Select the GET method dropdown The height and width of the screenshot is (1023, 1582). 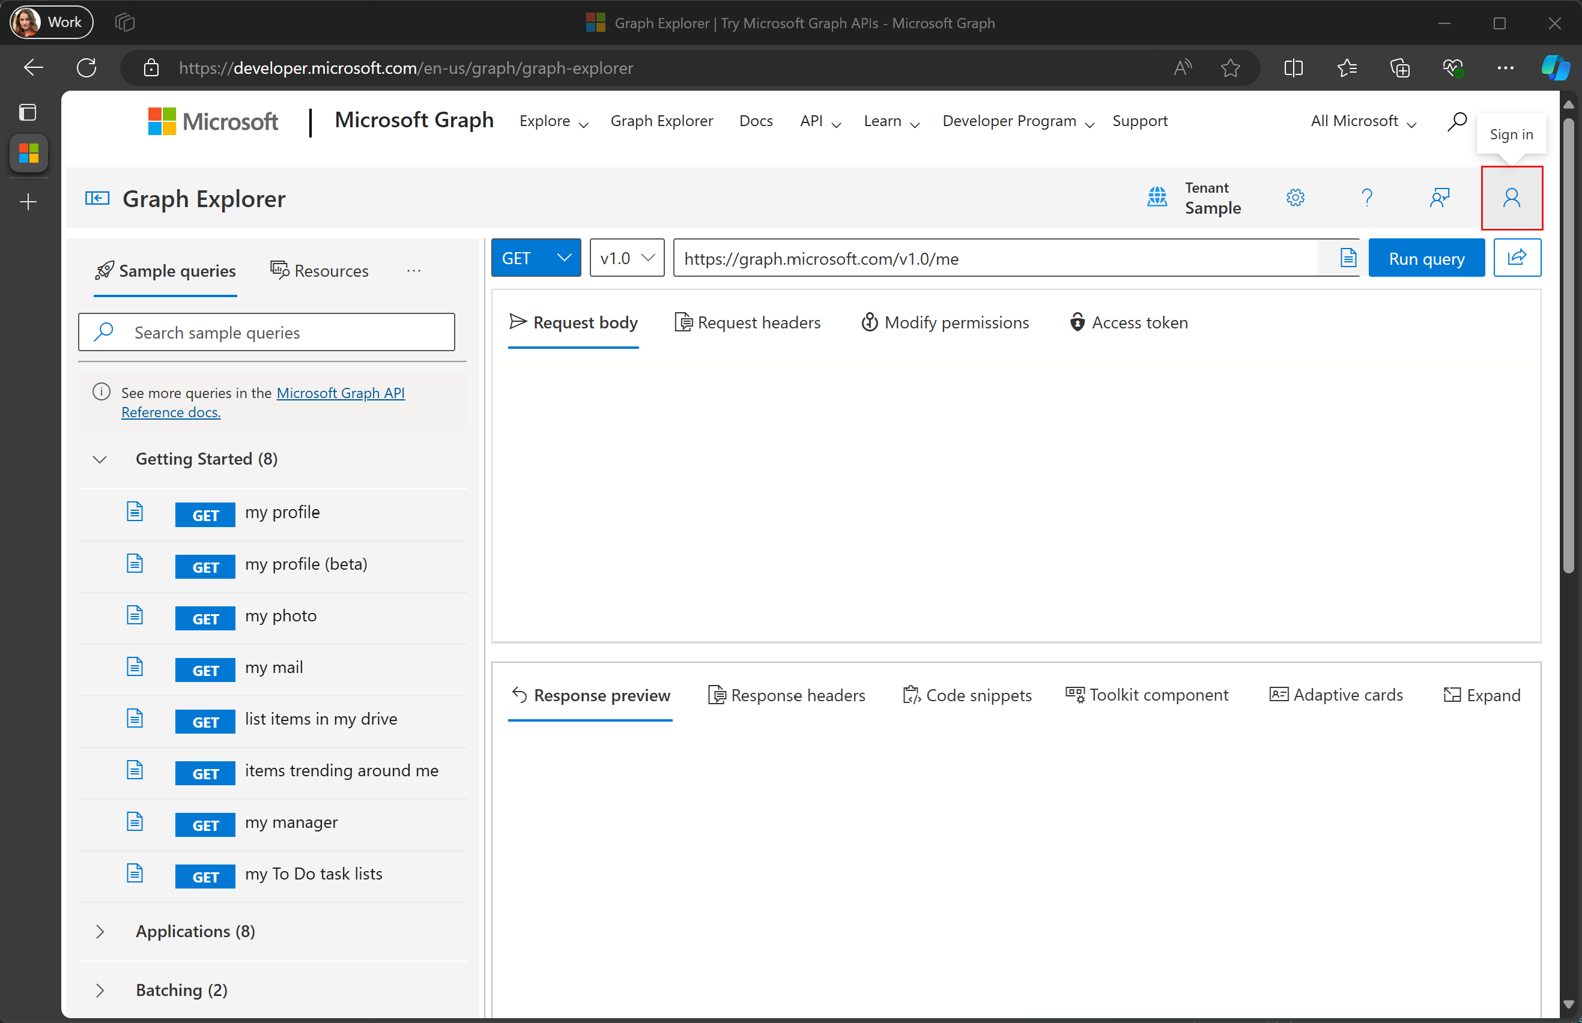click(534, 257)
